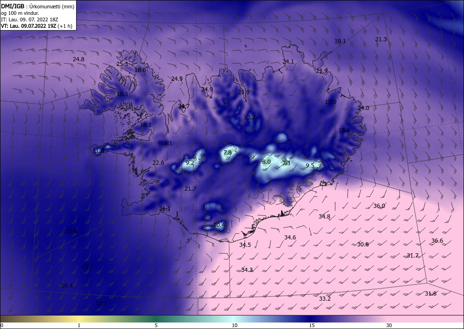The image size is (464, 329).
Task: Click the 34.6 value on the map
Action: [x=290, y=238]
